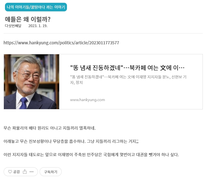205x185 pixels.
Task: Open the three-dot more options icon
Action: pyautogui.click(x=32, y=172)
